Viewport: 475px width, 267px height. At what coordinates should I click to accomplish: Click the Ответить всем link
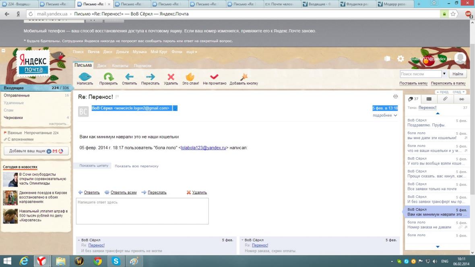[123, 193]
